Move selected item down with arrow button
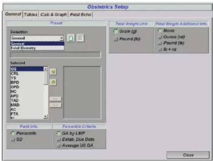 [x=53, y=82]
